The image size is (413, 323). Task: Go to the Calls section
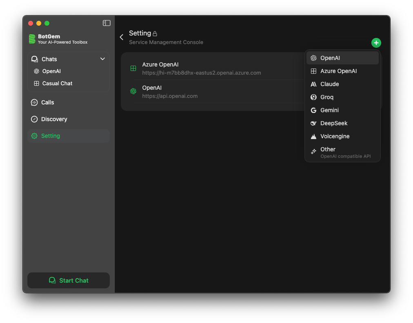click(x=69, y=102)
